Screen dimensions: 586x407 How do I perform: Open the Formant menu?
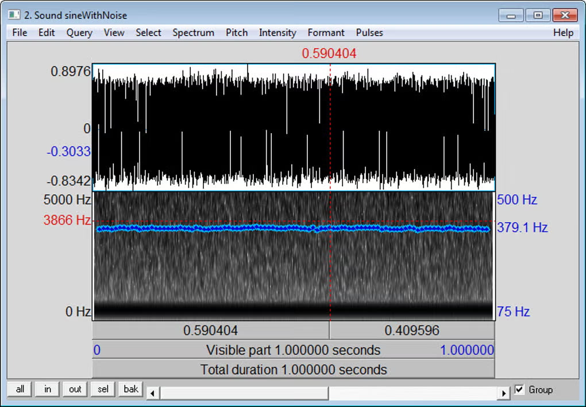tap(326, 33)
